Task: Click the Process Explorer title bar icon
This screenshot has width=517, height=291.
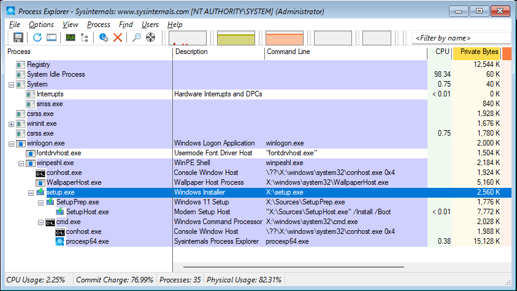Action: point(11,11)
